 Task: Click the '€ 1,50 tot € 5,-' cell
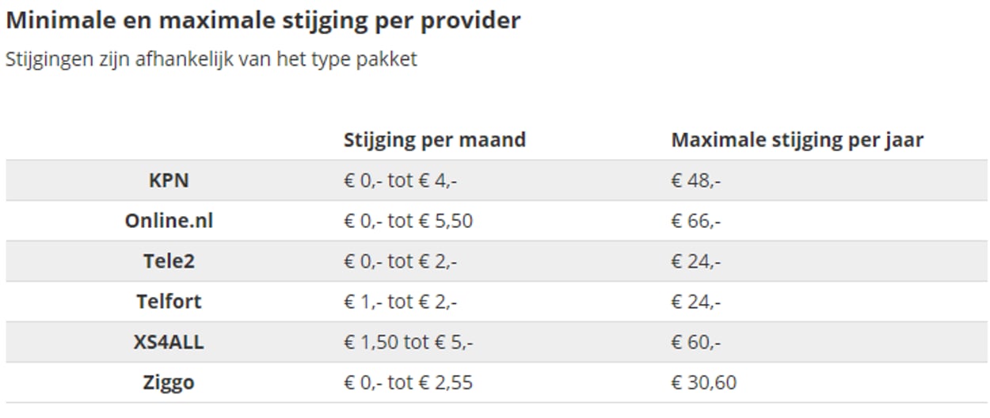[x=408, y=343]
